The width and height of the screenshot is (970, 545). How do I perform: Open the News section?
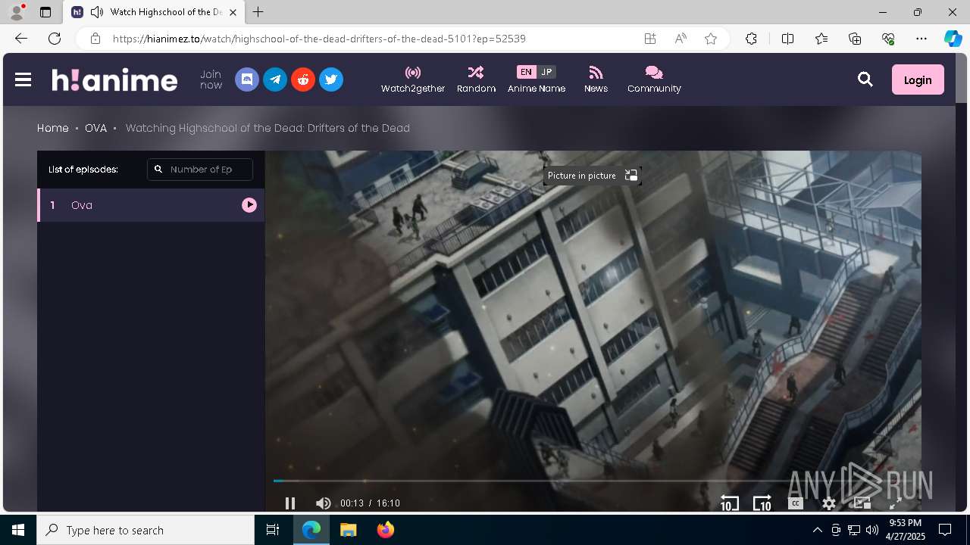[596, 79]
